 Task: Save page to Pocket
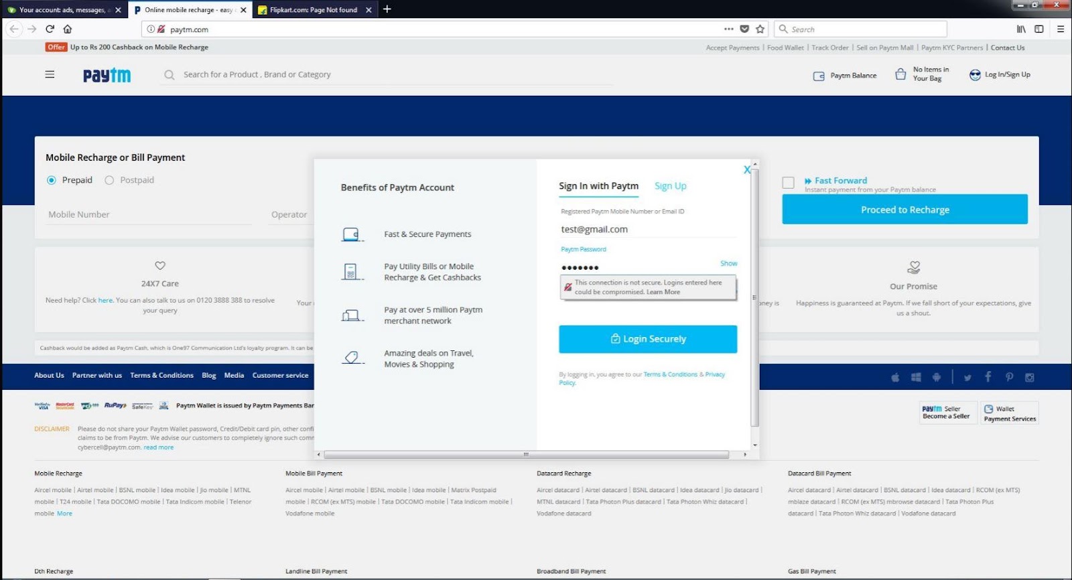point(744,29)
